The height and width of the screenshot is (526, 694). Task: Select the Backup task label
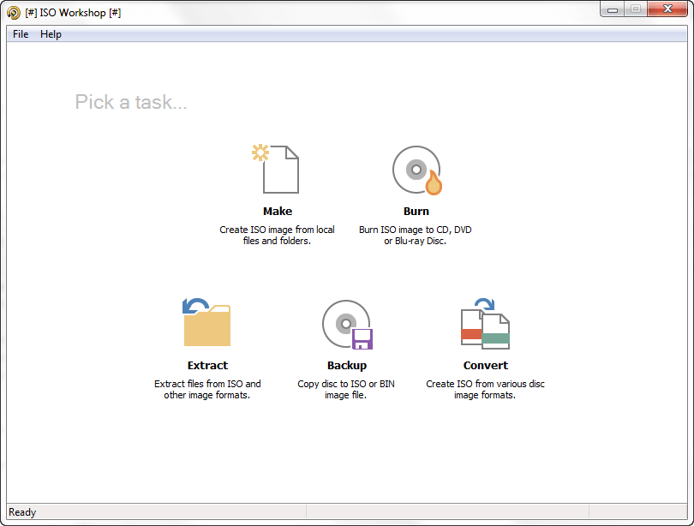coord(347,366)
